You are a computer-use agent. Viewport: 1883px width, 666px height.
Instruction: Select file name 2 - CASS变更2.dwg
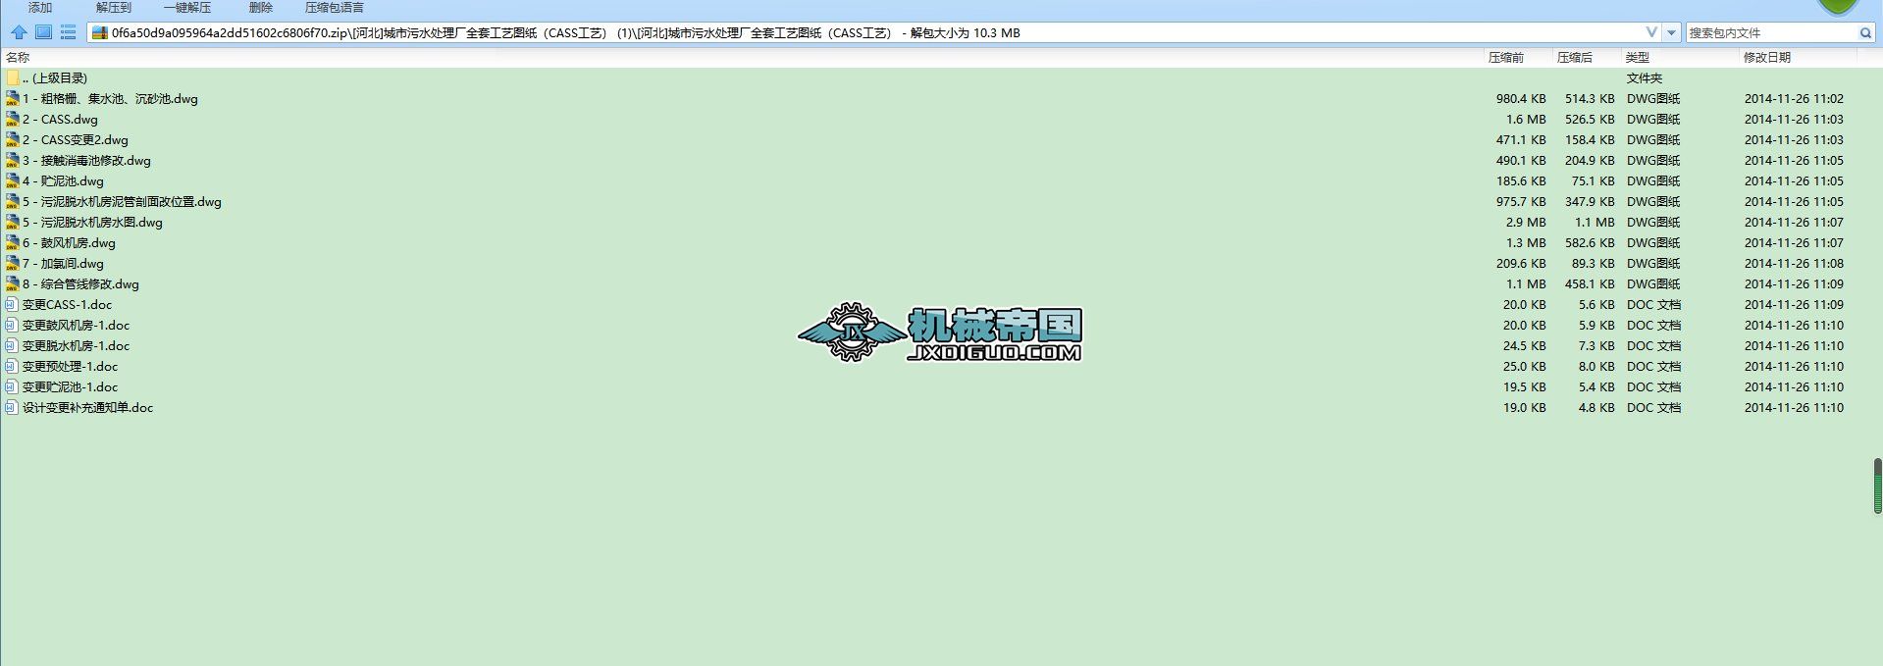76,139
